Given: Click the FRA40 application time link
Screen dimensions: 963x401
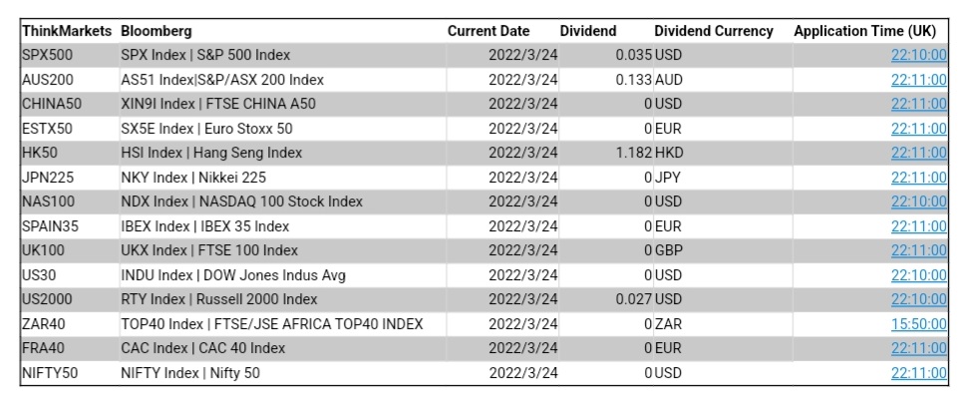Looking at the screenshot, I should pos(918,348).
